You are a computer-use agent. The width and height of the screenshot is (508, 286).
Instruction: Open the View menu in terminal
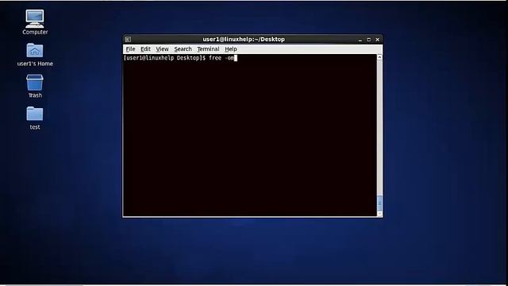[162, 49]
